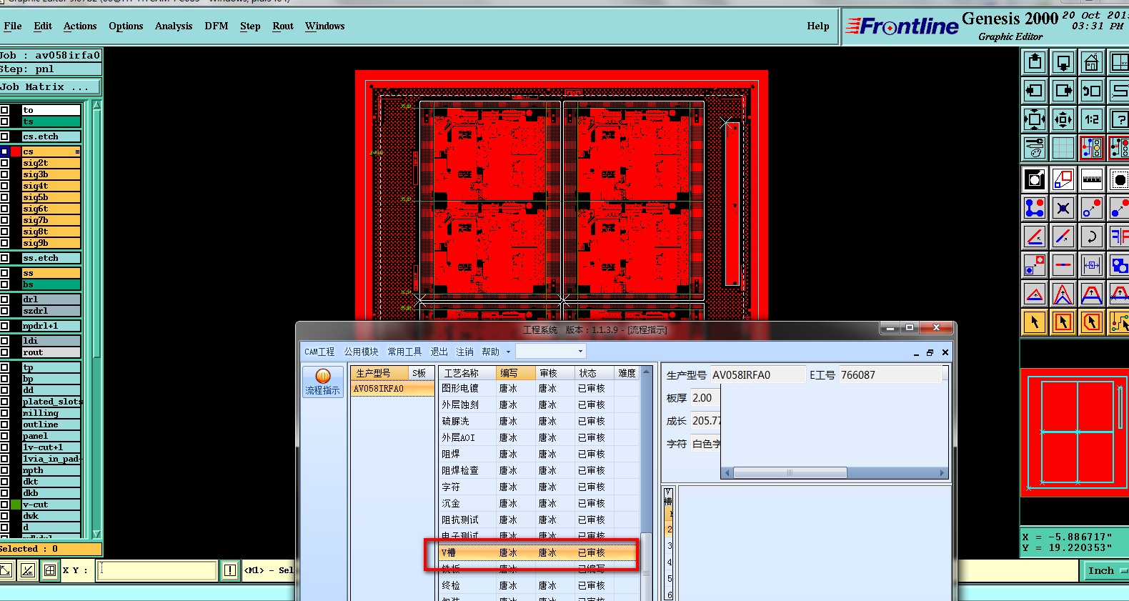Click the pan left arrow icon

click(x=1035, y=91)
